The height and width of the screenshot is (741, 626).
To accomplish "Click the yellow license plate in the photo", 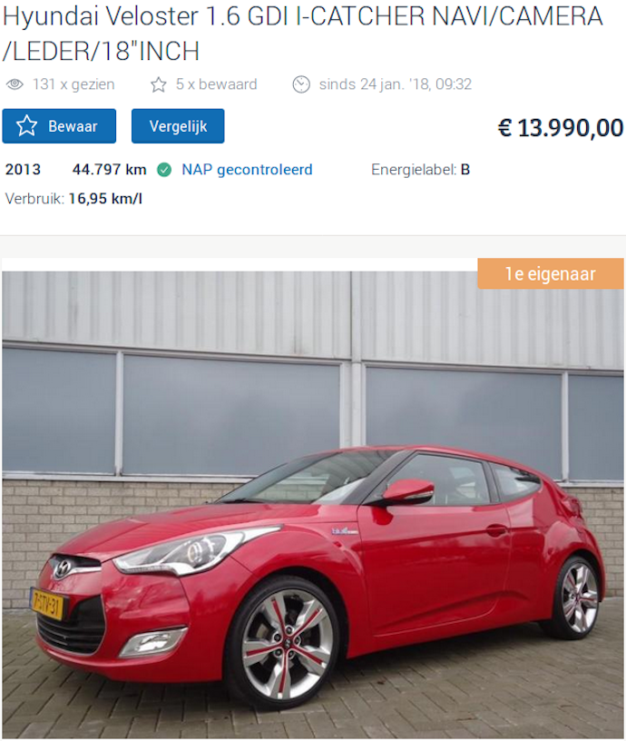I will (x=46, y=604).
